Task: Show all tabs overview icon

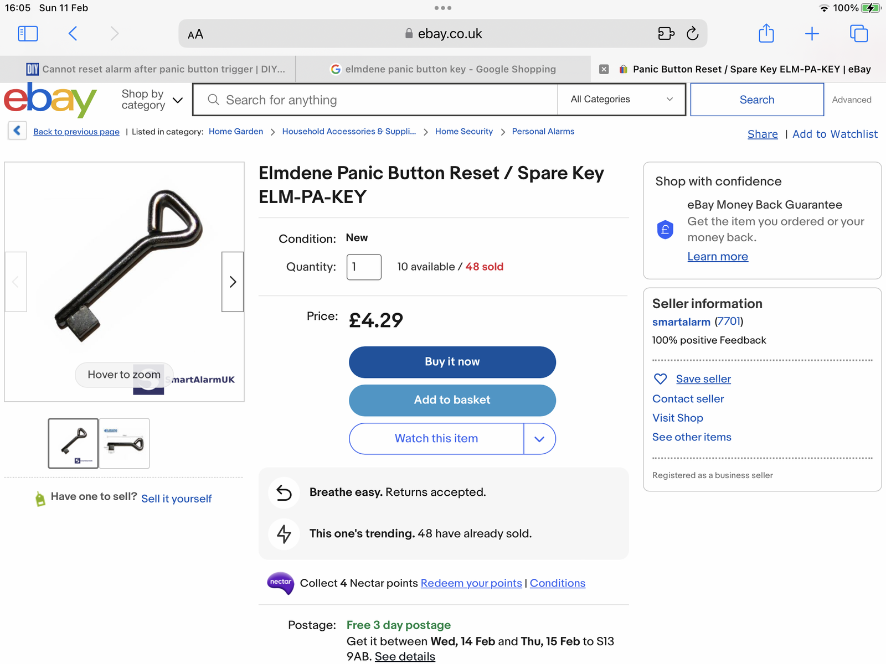Action: [858, 34]
